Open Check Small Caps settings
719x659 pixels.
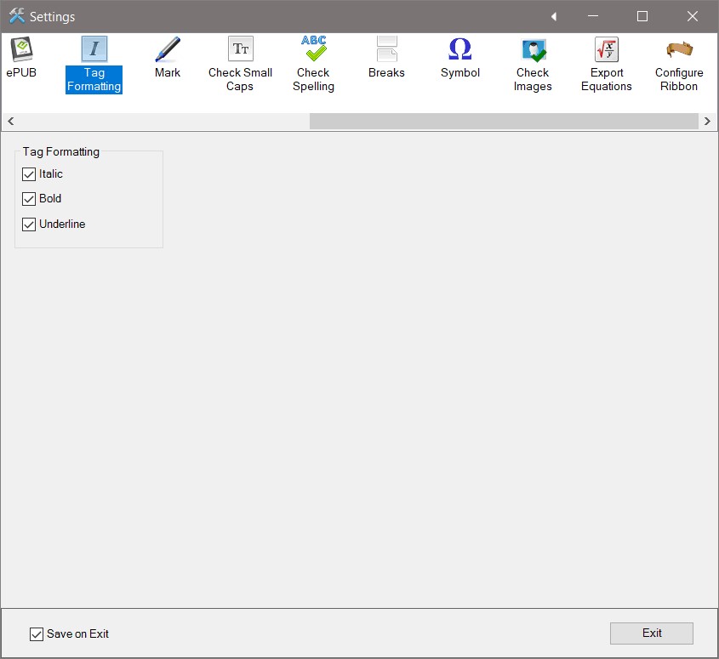240,65
